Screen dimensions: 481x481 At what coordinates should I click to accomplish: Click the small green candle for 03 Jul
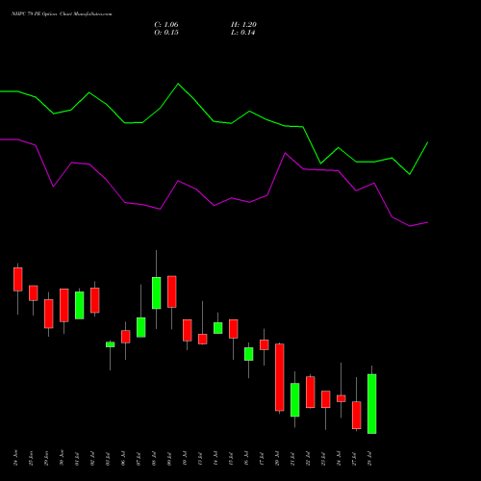(111, 344)
